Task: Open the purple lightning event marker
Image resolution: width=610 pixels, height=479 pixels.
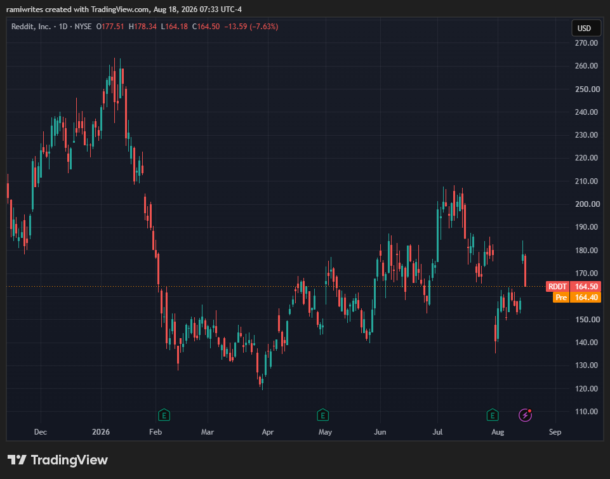Action: tap(525, 415)
